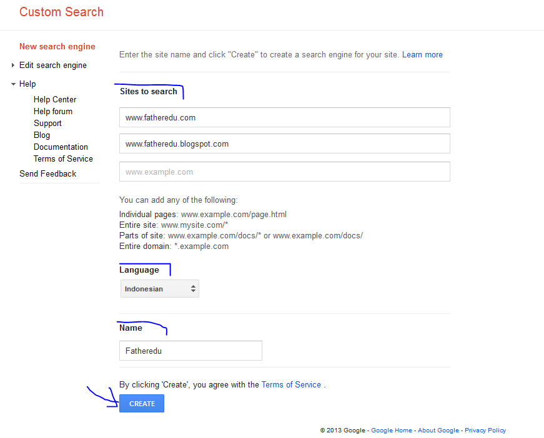Open New search engine in sidebar

[57, 46]
